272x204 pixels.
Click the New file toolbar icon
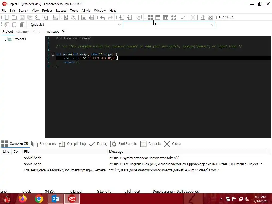[7, 17]
